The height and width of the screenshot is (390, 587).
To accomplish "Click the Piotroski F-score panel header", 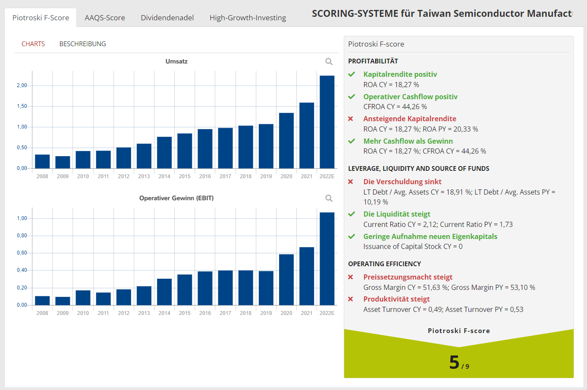I will point(376,44).
